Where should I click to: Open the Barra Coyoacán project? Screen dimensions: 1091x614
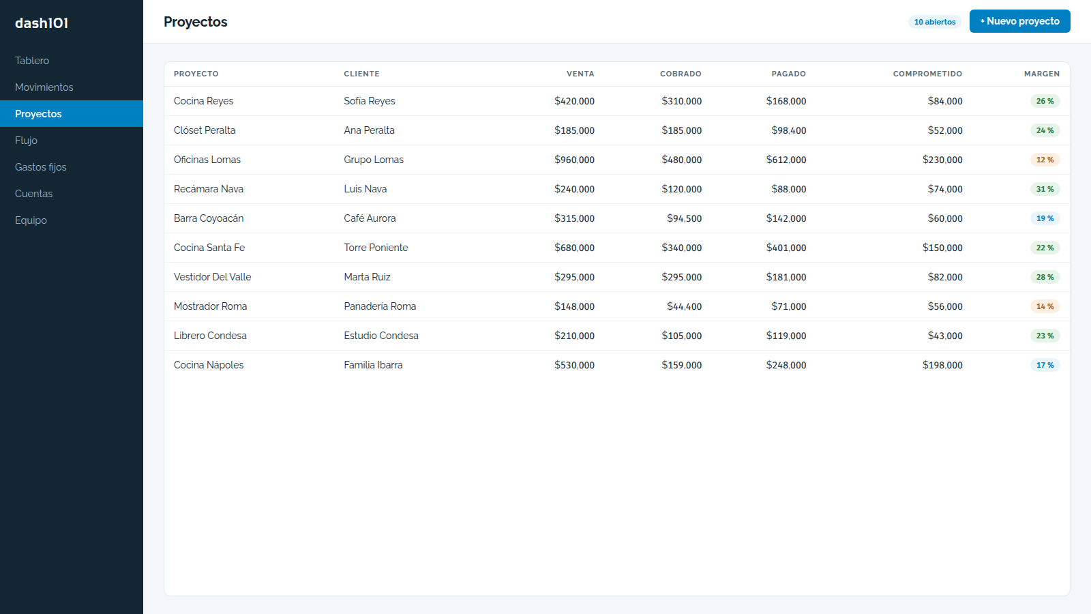[617, 218]
